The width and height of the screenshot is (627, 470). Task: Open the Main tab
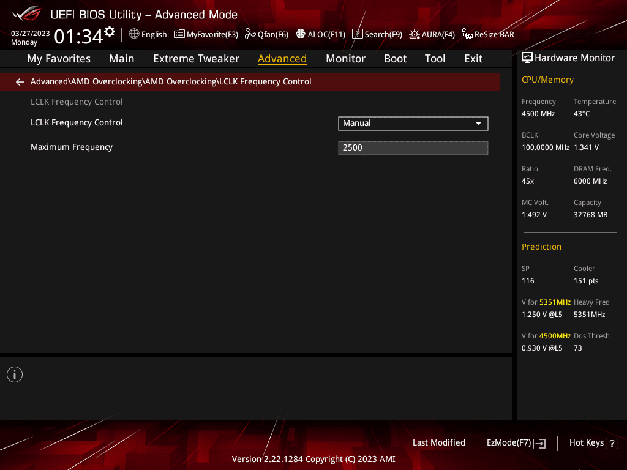point(122,59)
